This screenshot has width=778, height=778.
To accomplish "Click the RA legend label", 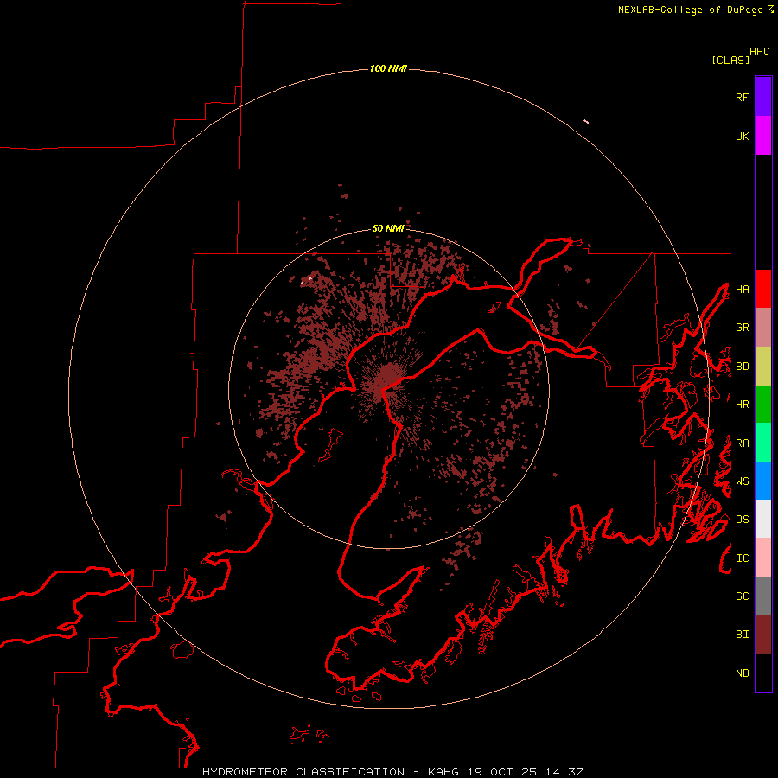I will point(742,443).
